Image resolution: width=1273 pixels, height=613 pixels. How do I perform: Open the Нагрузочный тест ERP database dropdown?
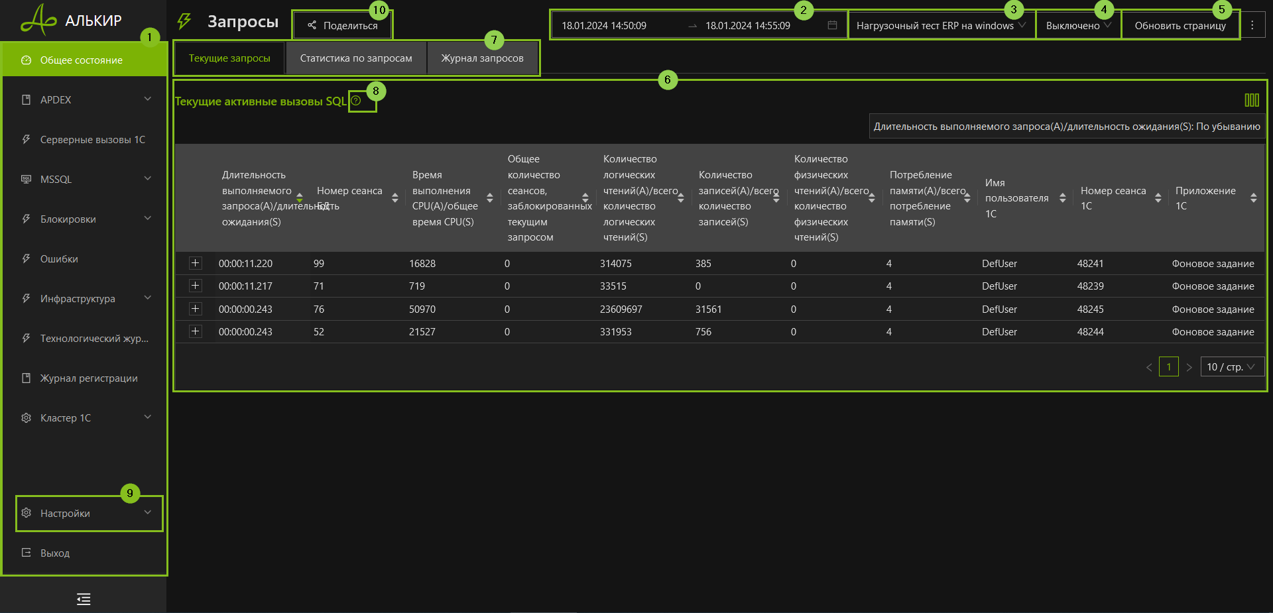tap(940, 26)
